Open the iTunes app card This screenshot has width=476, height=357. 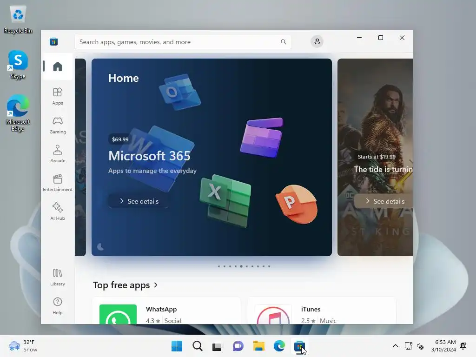click(x=322, y=311)
